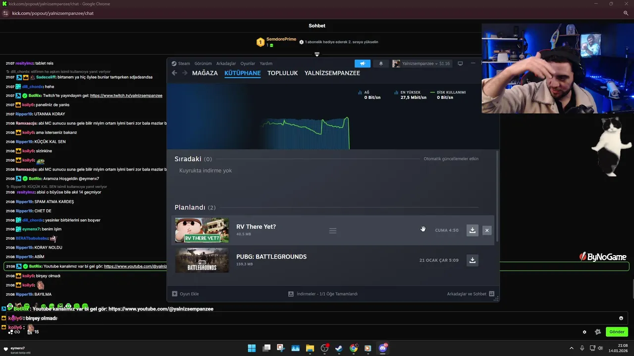This screenshot has width=634, height=356.
Task: Open the Oyunlar menu
Action: tap(248, 63)
